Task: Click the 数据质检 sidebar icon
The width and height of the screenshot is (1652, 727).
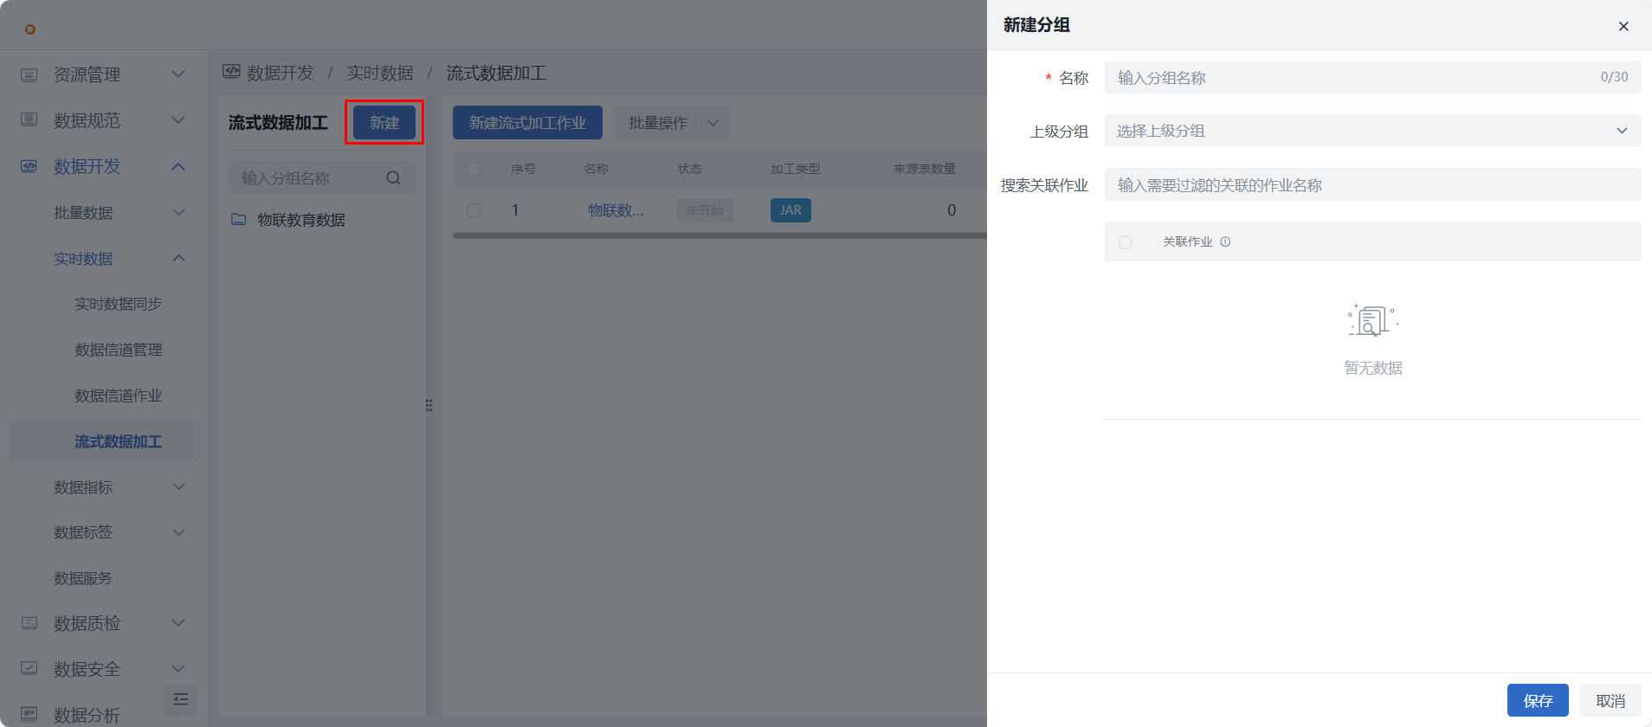Action: point(29,622)
